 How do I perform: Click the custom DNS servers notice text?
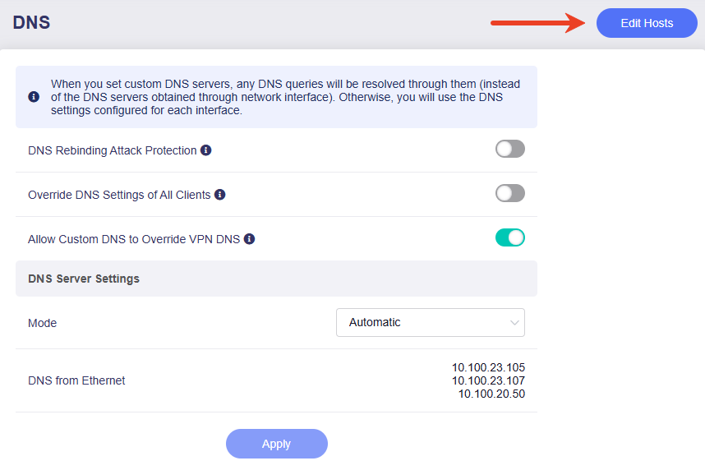click(x=285, y=97)
